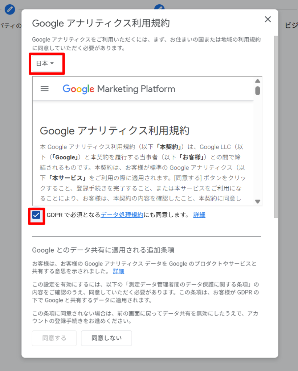Toggle the GDPR agreement checkbox
Viewport: 298px width, 371px height.
coord(36,215)
